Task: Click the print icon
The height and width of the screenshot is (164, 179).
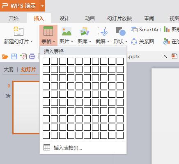Action: tap(32, 56)
